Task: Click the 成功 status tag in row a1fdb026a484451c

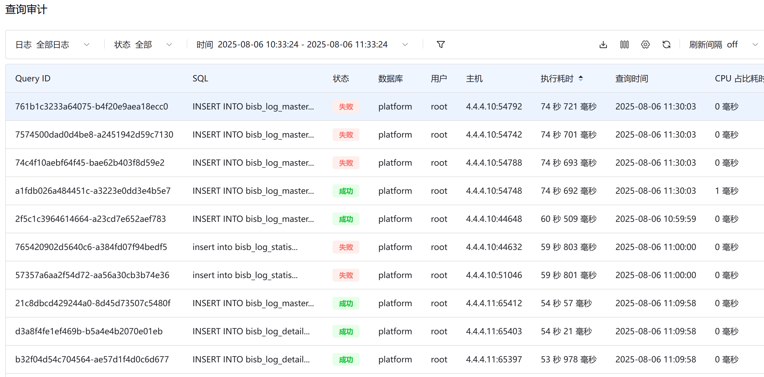Action: pos(346,191)
